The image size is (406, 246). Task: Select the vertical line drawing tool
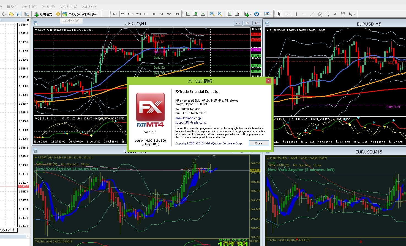click(x=296, y=14)
